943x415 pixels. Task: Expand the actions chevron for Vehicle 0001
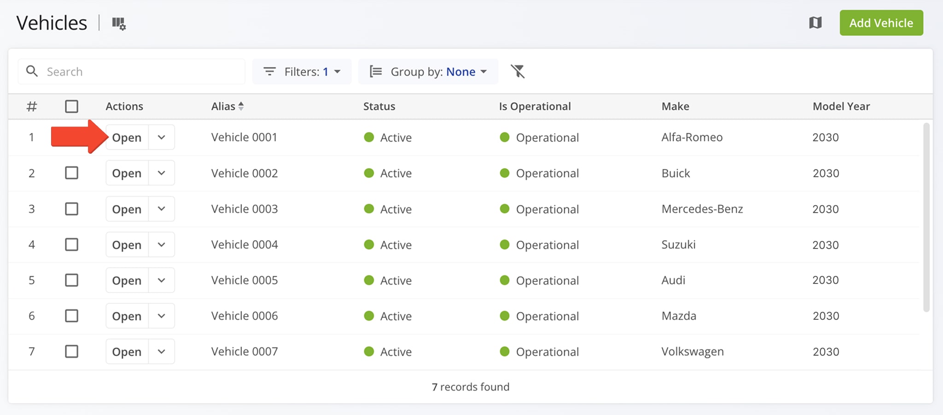tap(162, 137)
